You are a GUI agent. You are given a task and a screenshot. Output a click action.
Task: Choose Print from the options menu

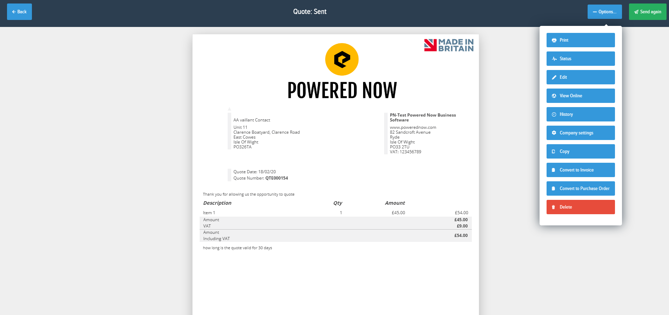pyautogui.click(x=581, y=40)
